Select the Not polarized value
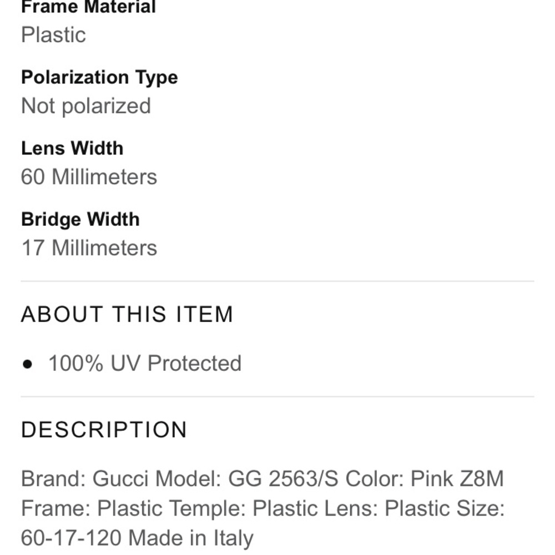555x555 pixels. [86, 105]
